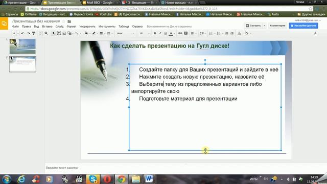Open the shapes insert tool

[x=69, y=33]
